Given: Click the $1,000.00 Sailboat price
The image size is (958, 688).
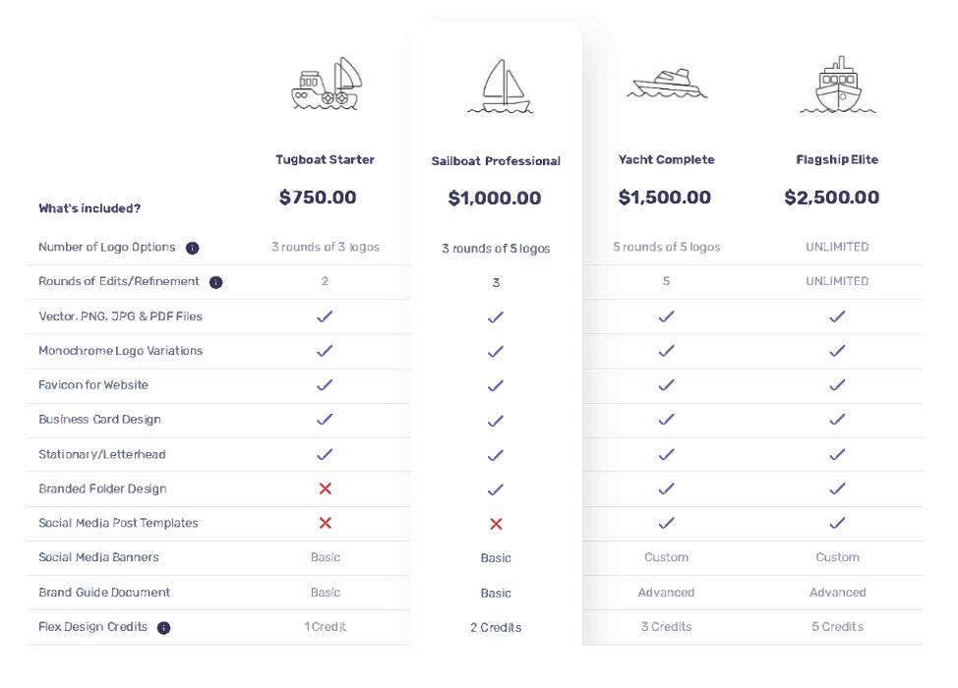Looking at the screenshot, I should tap(495, 199).
